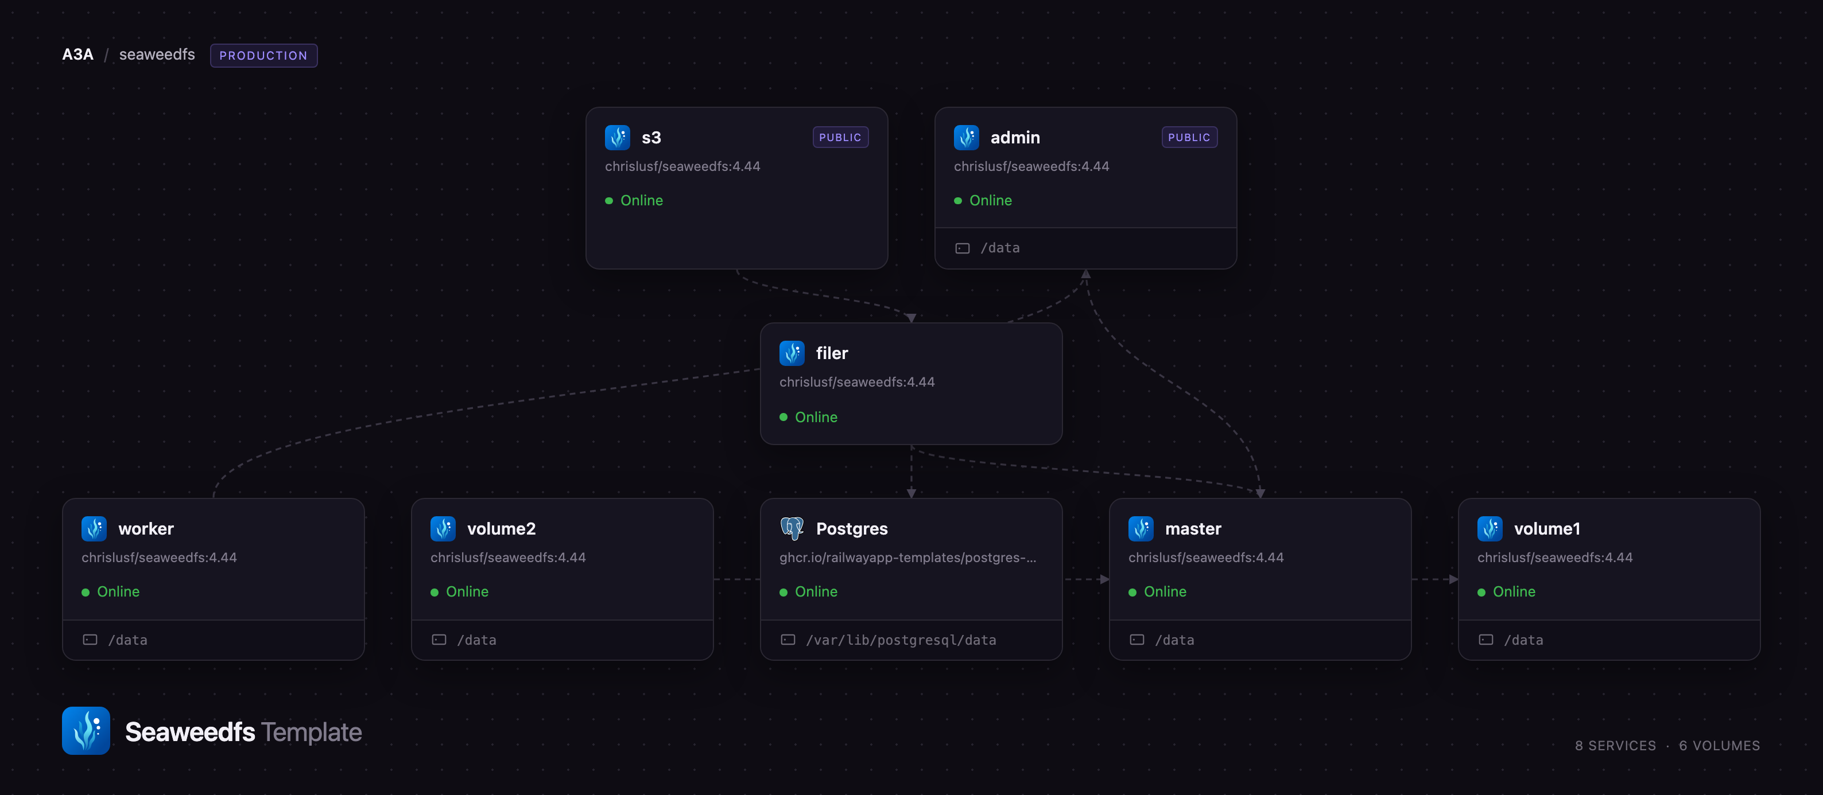This screenshot has height=795, width=1823.
Task: Click the volume1 service SeaweedFS icon
Action: pos(1490,528)
